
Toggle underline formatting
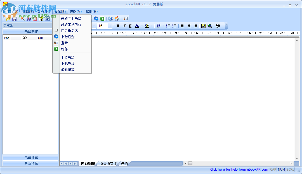pyautogui.click(x=130, y=26)
